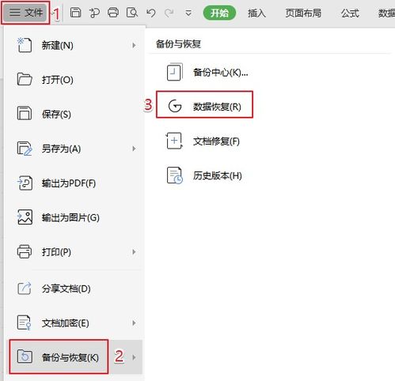The height and width of the screenshot is (381, 395).
Task: Expand the 另存为 submenu arrow
Action: (x=134, y=149)
